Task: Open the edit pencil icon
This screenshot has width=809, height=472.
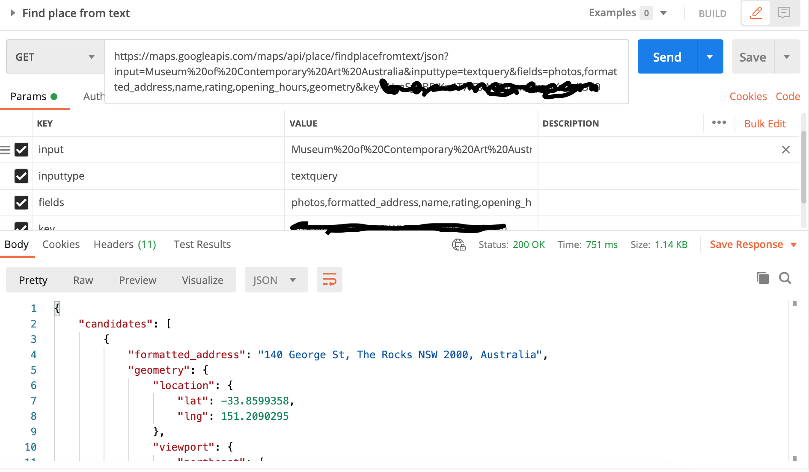Action: coord(756,13)
